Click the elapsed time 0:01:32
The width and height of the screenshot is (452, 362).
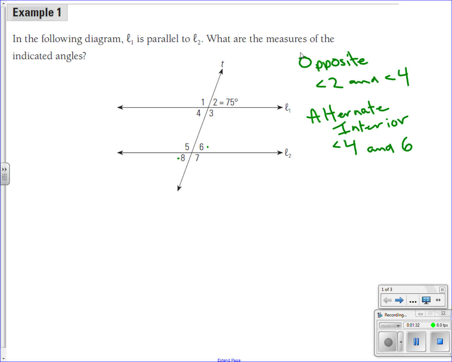click(413, 325)
